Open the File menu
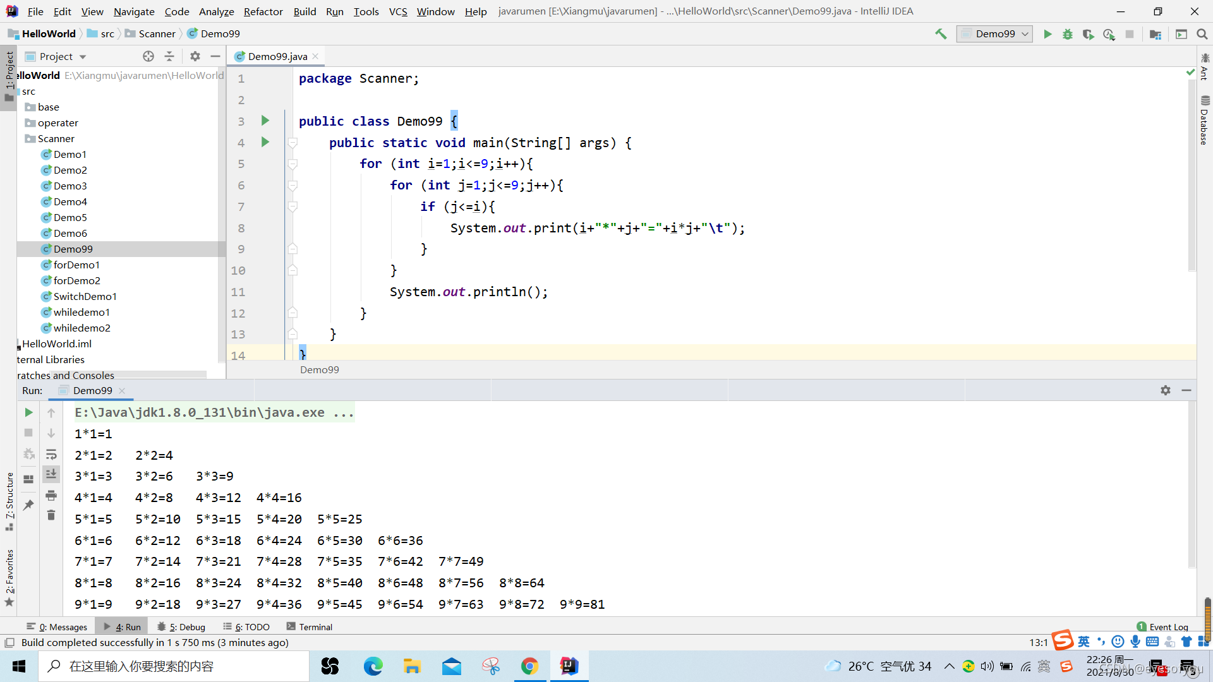 click(35, 11)
